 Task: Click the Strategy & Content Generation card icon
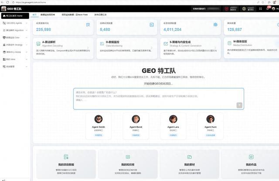(x=166, y=44)
